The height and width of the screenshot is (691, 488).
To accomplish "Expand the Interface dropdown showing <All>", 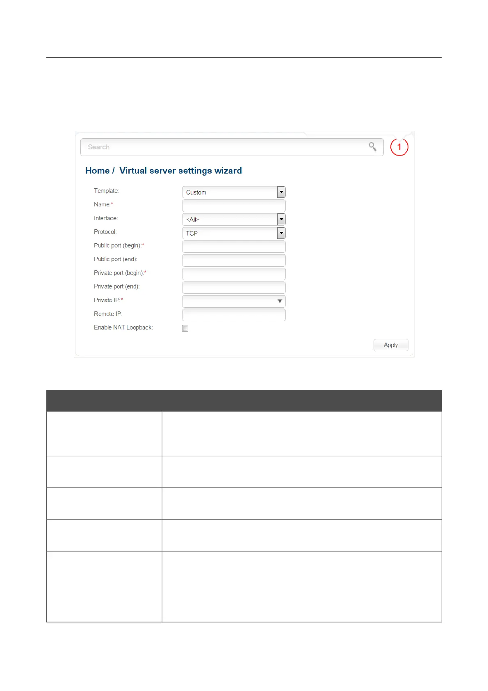I will click(234, 220).
